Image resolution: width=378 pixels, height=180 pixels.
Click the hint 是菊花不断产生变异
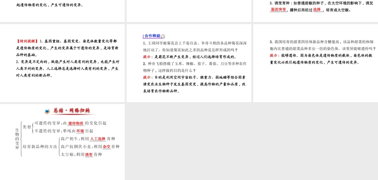pyautogui.click(x=189, y=57)
